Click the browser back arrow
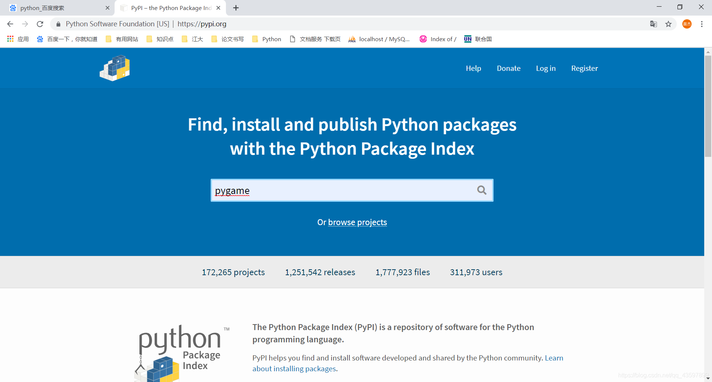712x382 pixels. pyautogui.click(x=10, y=24)
